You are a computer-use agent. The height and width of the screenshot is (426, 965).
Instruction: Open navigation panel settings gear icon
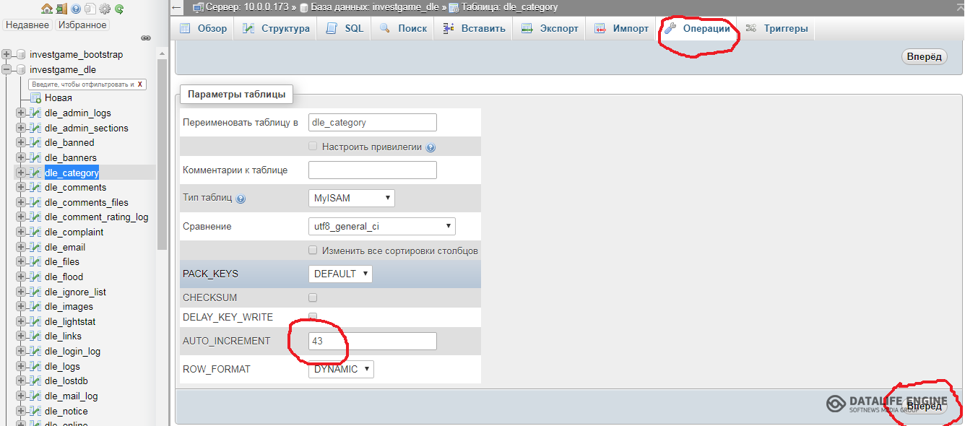pyautogui.click(x=105, y=9)
